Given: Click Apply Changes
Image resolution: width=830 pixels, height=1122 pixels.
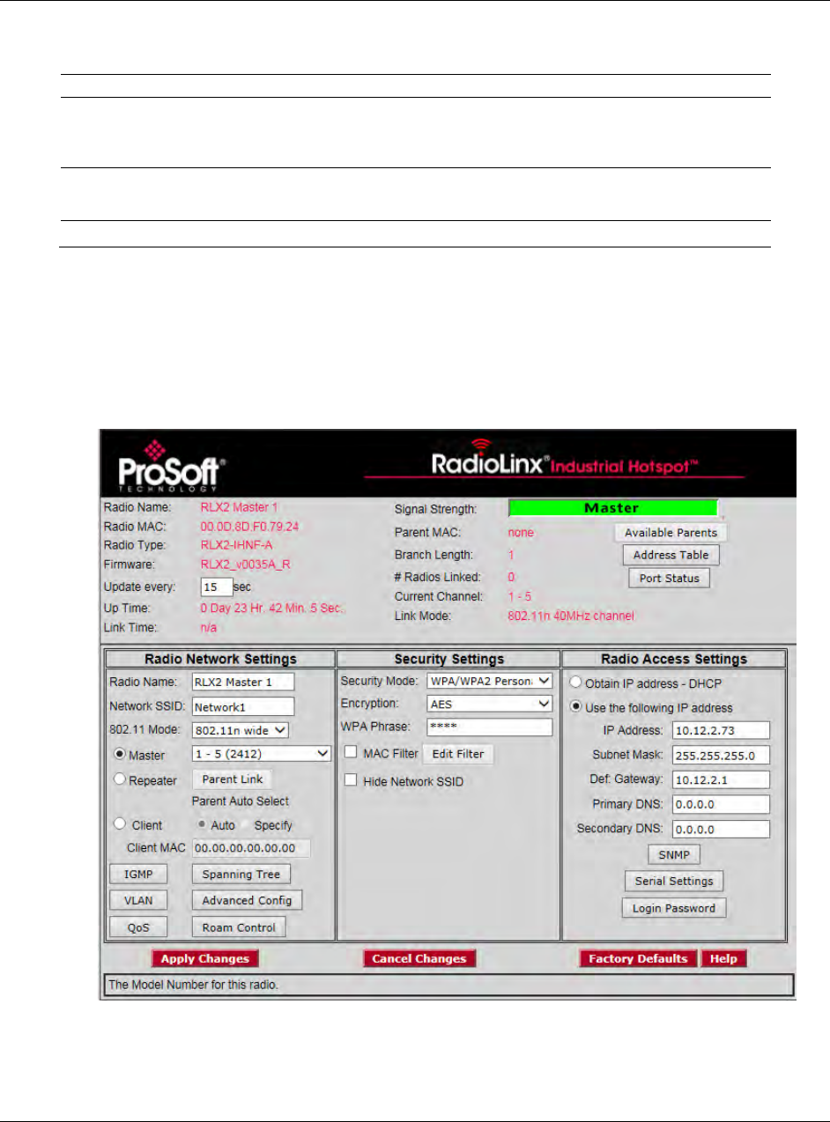Looking at the screenshot, I should pyautogui.click(x=204, y=959).
